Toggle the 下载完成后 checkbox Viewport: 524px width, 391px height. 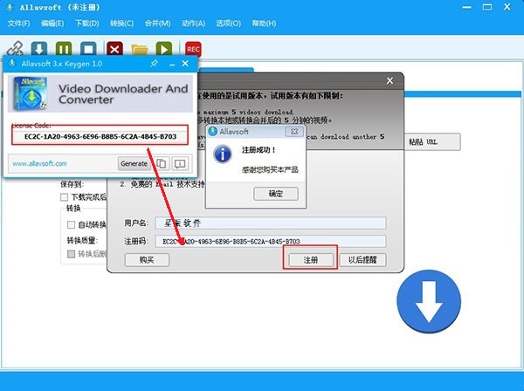pos(64,197)
